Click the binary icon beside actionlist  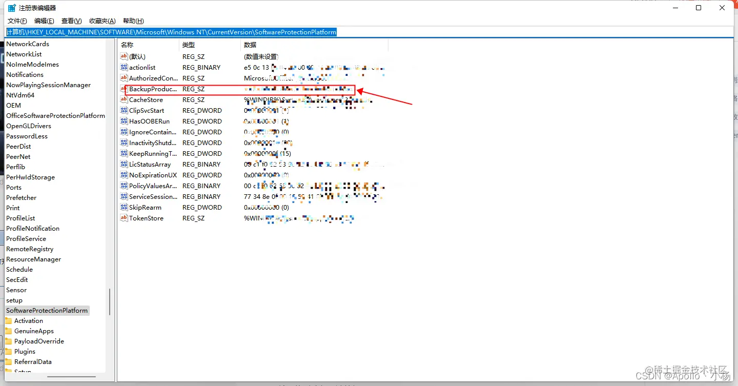[x=124, y=67]
